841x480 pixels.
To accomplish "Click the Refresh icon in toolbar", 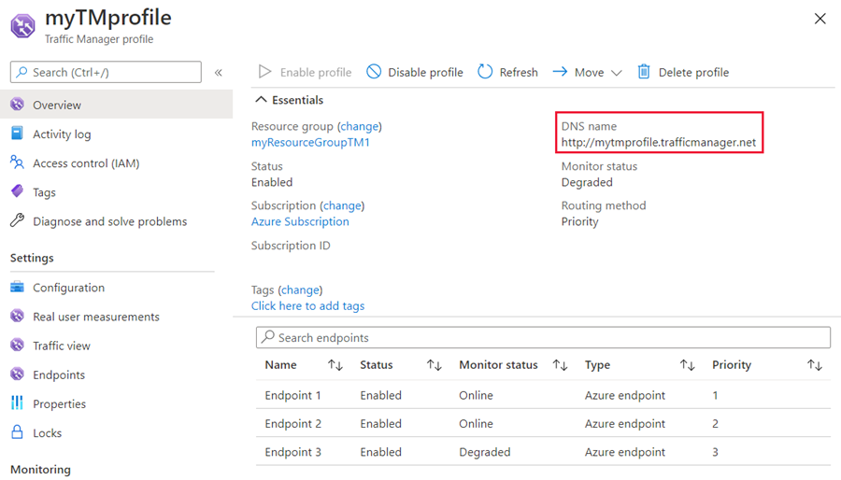I will [485, 72].
